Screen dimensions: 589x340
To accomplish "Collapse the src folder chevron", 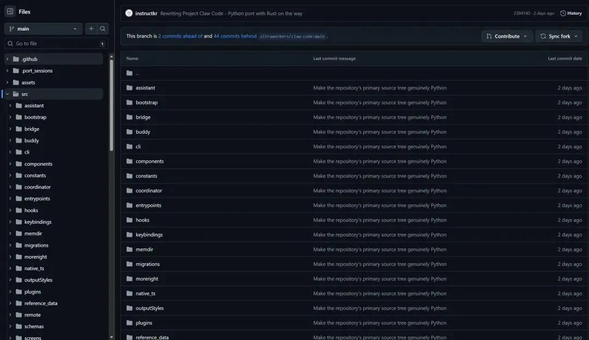I will [7, 94].
